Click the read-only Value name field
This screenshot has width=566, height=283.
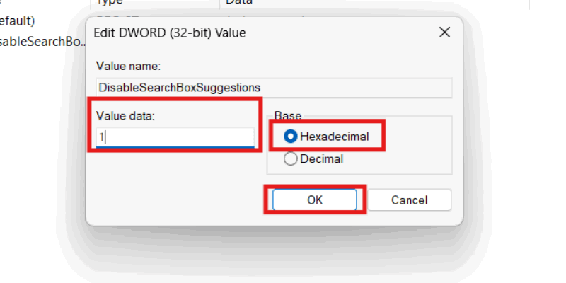[274, 88]
